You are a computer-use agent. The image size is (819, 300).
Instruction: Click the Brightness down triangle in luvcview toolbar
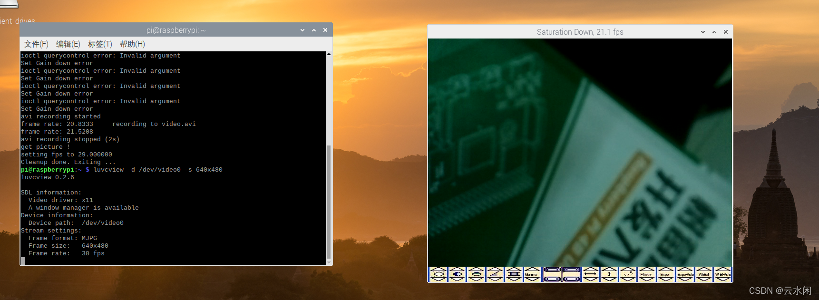[438, 279]
